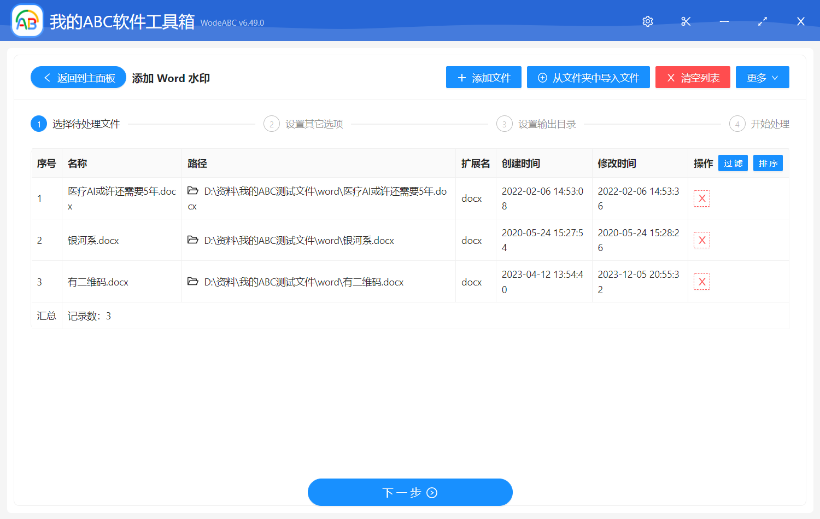This screenshot has height=519, width=820.
Task: Return to main panel via 返回到主面板
Action: point(78,77)
